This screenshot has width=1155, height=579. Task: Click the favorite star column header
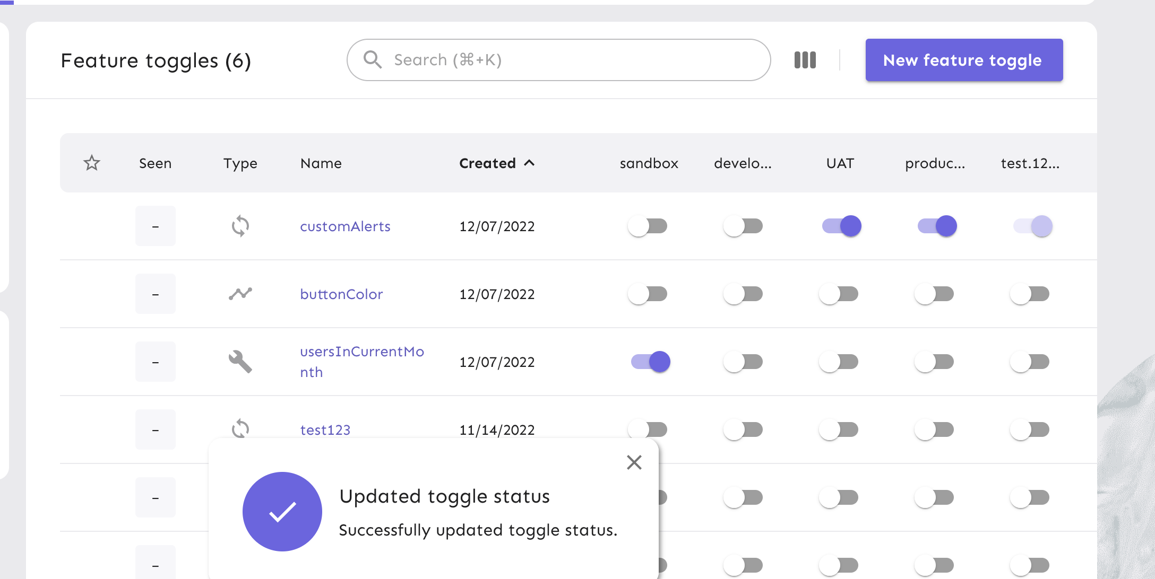click(92, 163)
